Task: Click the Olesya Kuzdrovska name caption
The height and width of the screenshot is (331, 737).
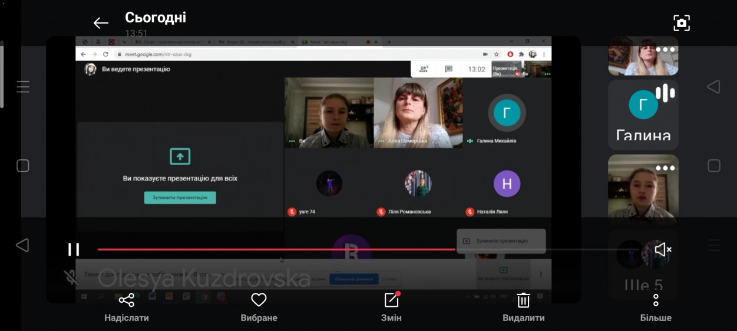Action: click(x=204, y=278)
